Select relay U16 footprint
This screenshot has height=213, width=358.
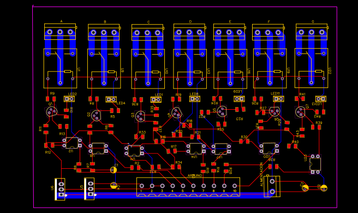(x=230, y=69)
